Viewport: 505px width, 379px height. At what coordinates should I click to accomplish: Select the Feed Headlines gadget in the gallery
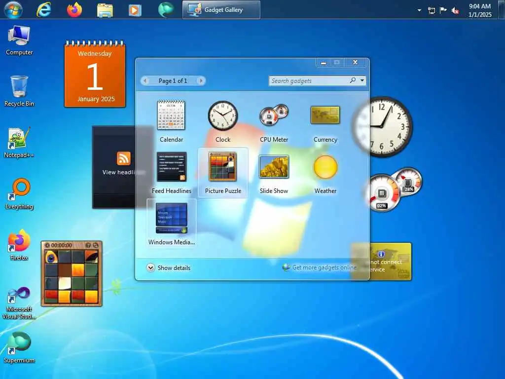point(171,173)
